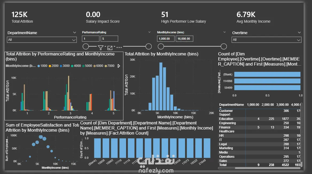Select the 1000 legend color marker
Screen dimensions: 312x174
click(39, 66)
